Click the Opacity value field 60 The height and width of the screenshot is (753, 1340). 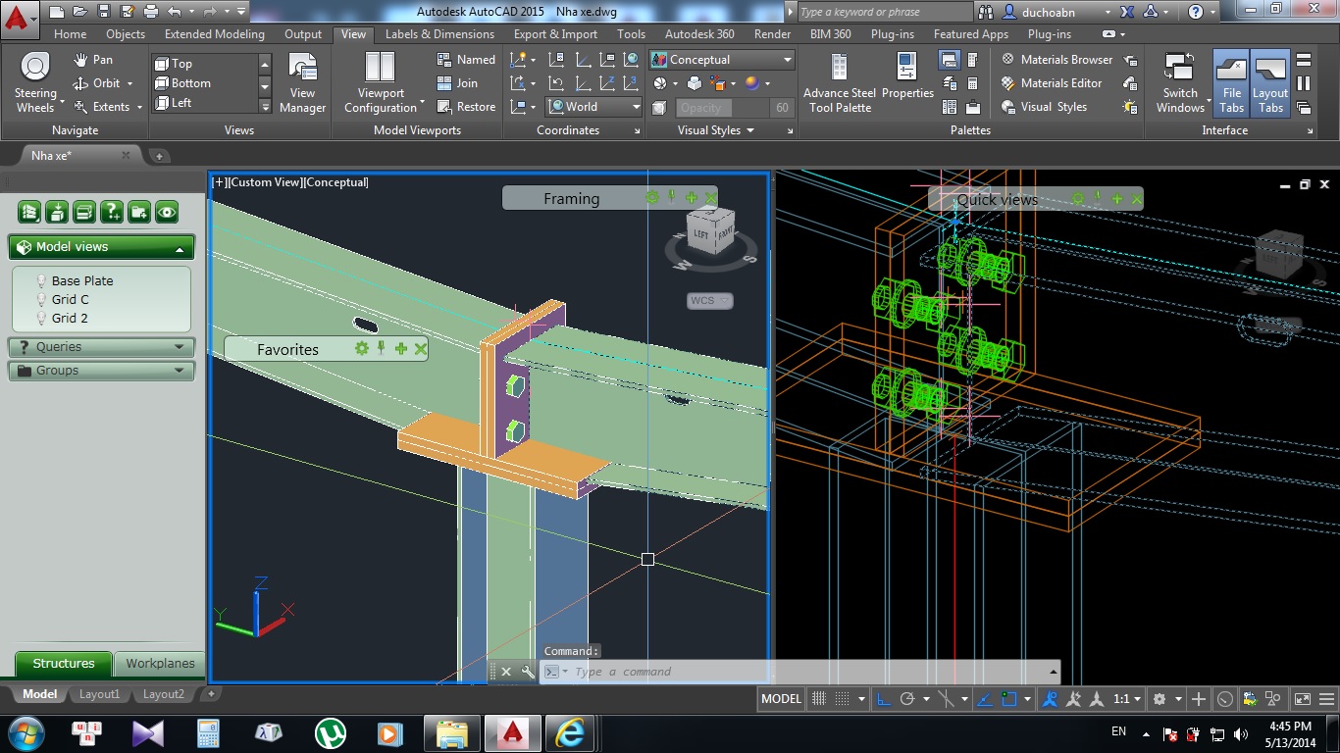pos(783,108)
